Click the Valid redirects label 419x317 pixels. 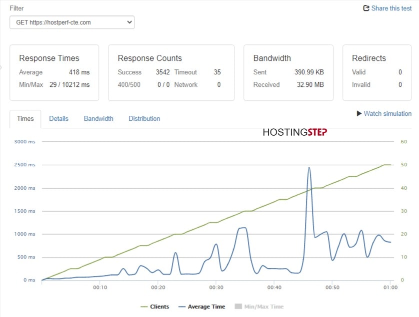click(358, 72)
